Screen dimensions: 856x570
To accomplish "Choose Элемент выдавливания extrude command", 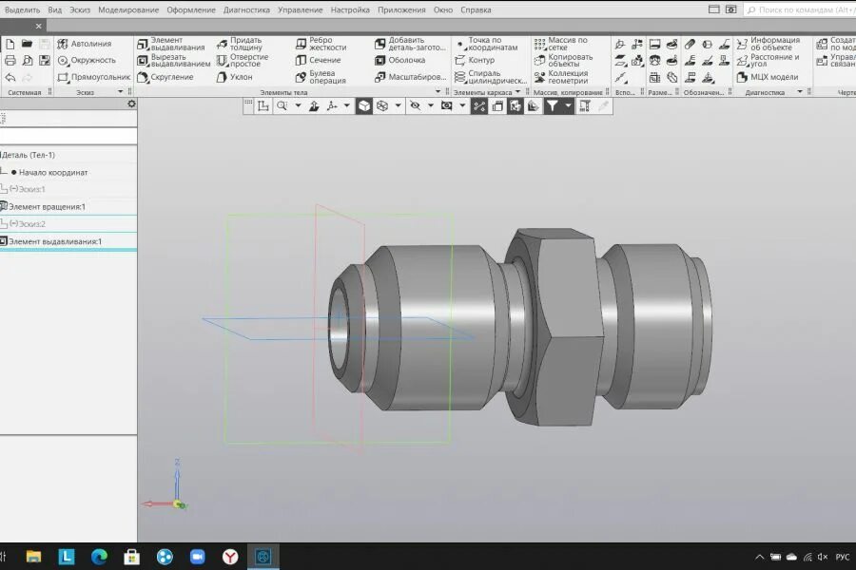I will [171, 44].
